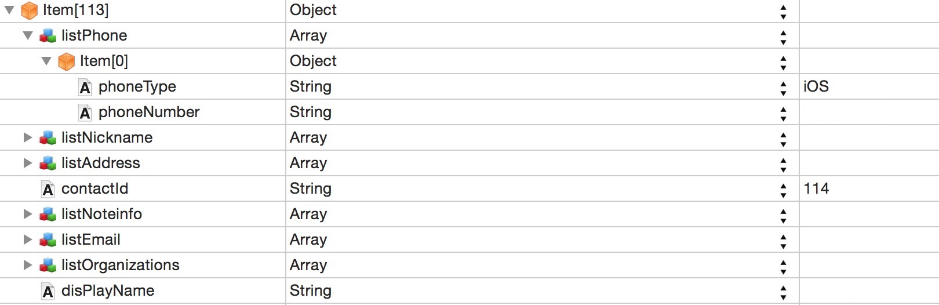Click the orange cube icon beside Item[113]
This screenshot has width=939, height=305.
29,10
